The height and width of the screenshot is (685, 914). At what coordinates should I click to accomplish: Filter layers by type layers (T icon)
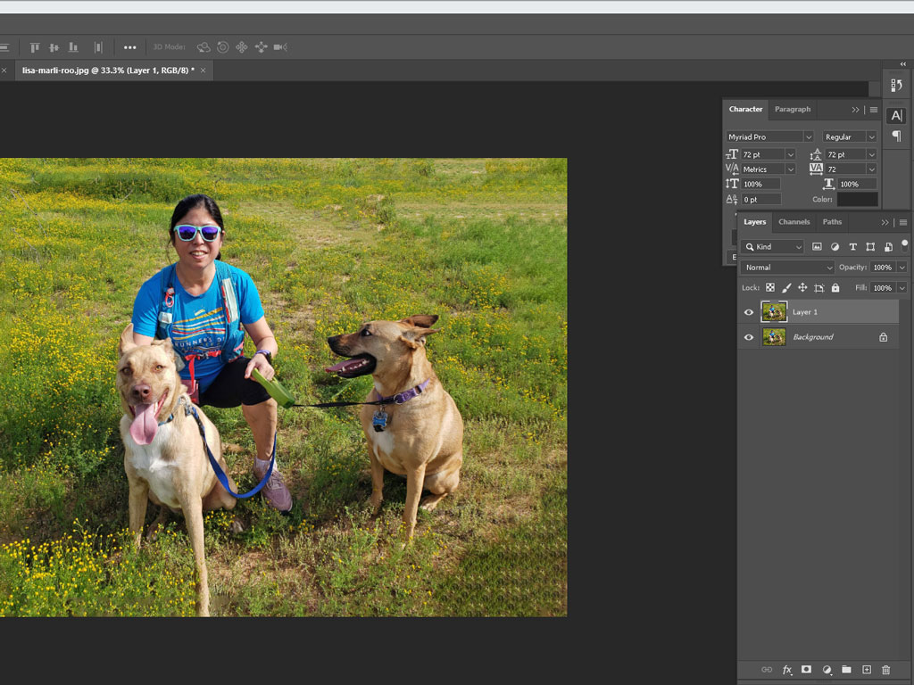click(x=852, y=247)
